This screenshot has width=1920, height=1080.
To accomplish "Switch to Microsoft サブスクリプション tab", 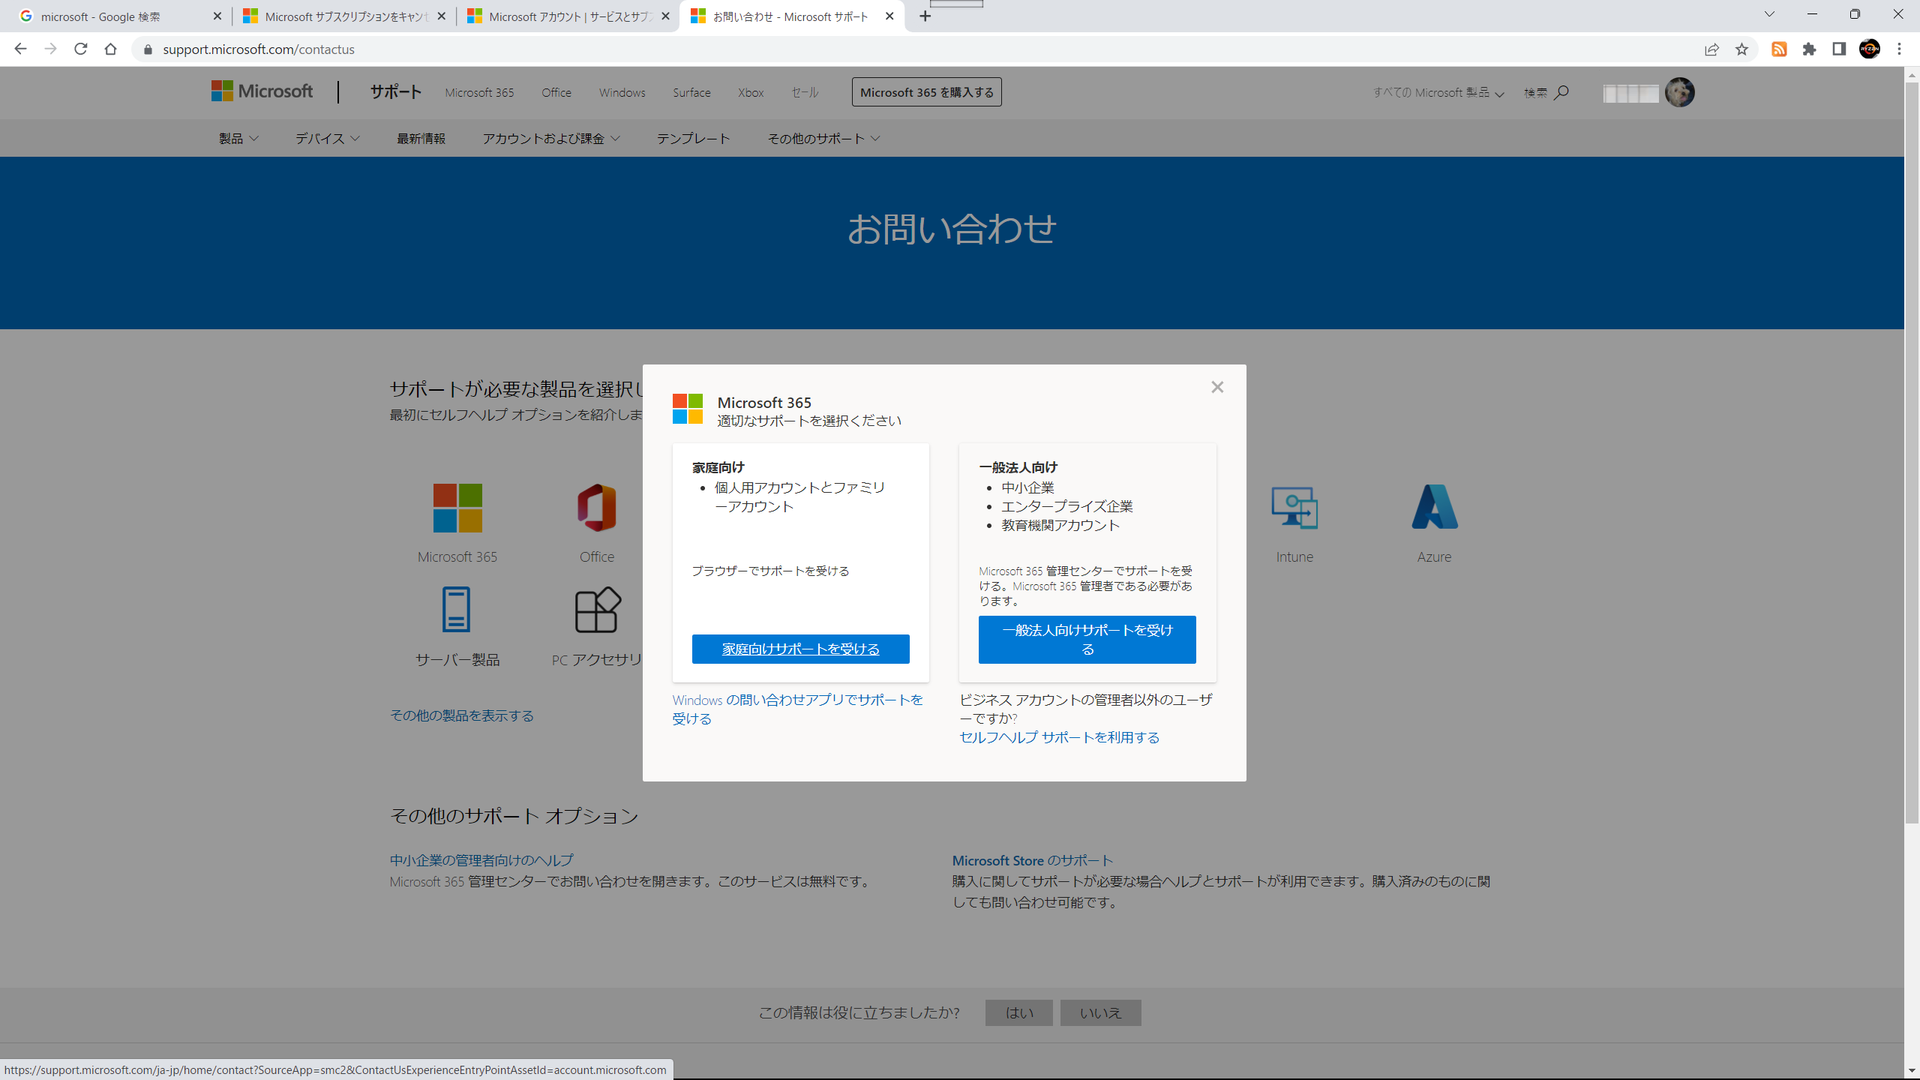I will [x=344, y=16].
